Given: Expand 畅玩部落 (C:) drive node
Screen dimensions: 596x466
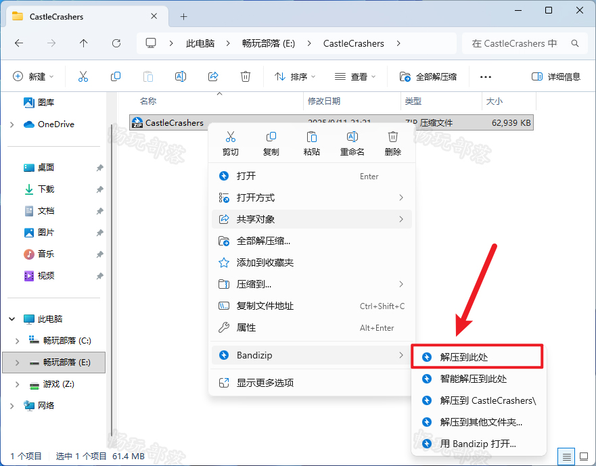Looking at the screenshot, I should click(17, 341).
